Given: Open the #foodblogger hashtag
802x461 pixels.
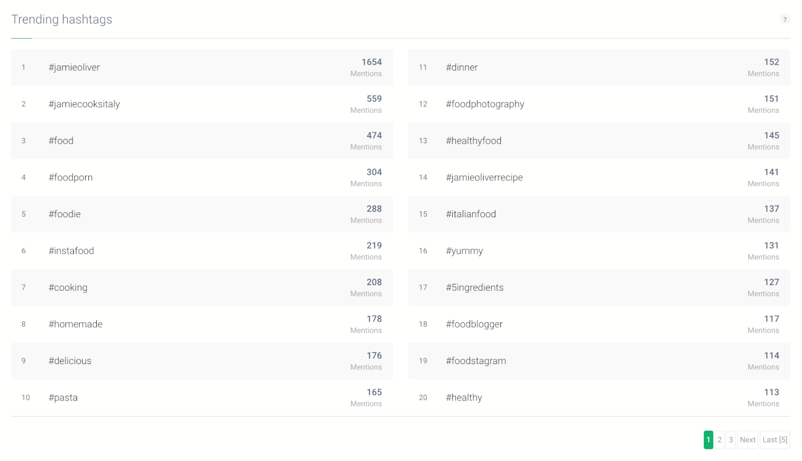Looking at the screenshot, I should (474, 325).
